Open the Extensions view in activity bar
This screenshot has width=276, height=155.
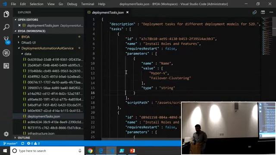tap(6, 66)
